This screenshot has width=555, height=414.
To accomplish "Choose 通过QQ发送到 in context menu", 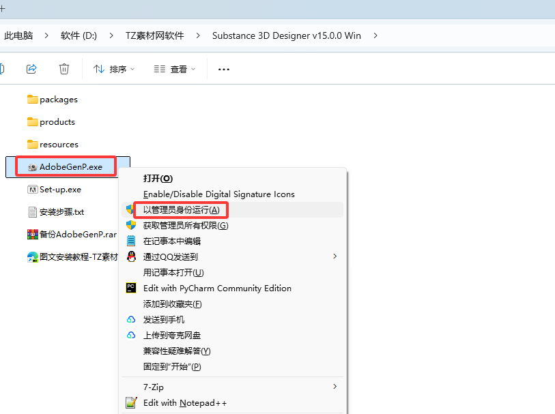I will (232, 256).
